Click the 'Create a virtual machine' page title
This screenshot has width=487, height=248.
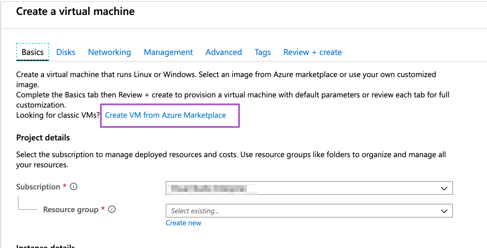click(75, 11)
